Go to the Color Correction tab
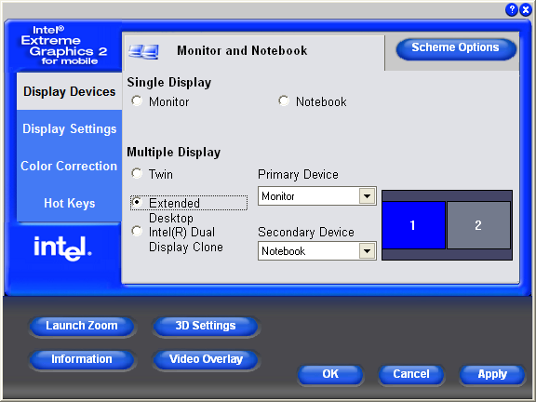 point(69,166)
